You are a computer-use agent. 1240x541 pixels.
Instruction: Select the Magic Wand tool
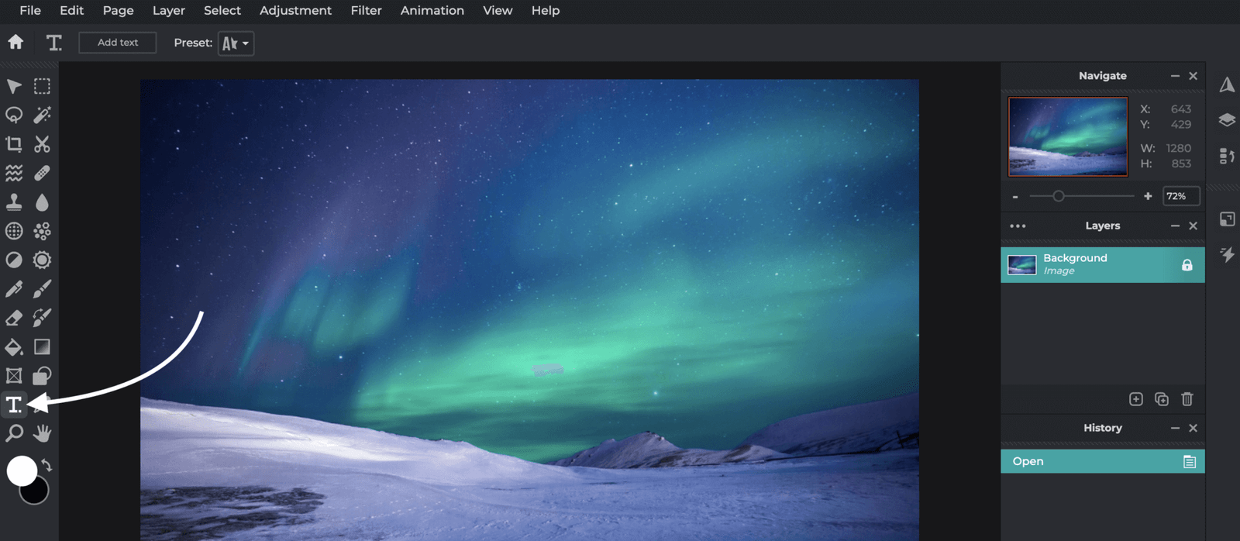[42, 115]
